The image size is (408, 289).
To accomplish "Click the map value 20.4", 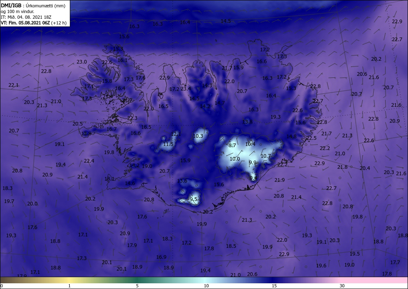I will [365, 168].
